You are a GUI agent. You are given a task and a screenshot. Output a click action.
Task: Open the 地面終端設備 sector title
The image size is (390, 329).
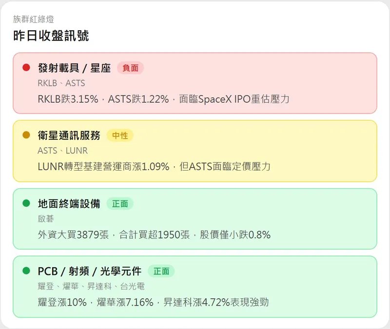pyautogui.click(x=69, y=204)
